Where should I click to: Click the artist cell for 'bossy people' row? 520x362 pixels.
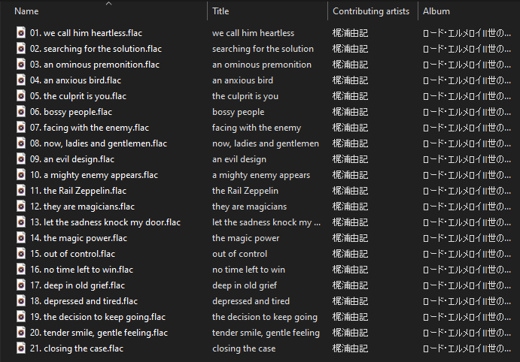(x=350, y=112)
